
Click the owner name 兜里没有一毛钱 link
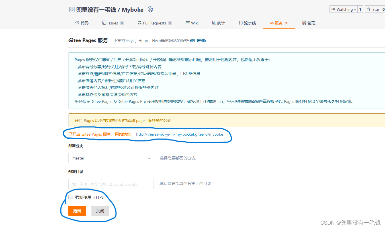[96, 10]
